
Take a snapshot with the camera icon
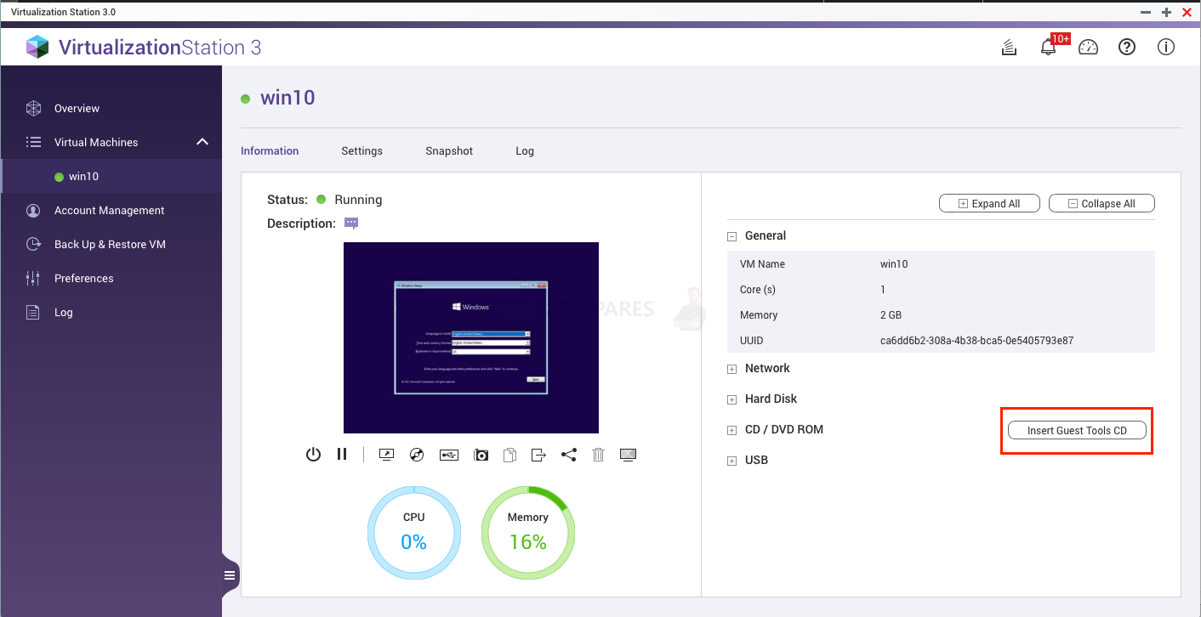481,455
